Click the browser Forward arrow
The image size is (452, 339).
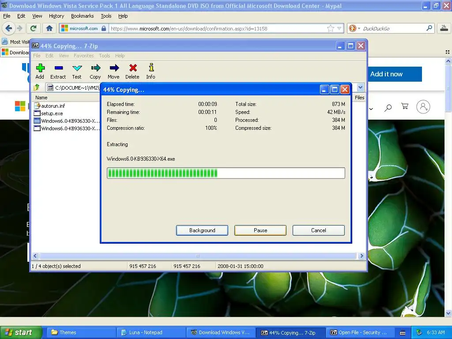coord(19,28)
